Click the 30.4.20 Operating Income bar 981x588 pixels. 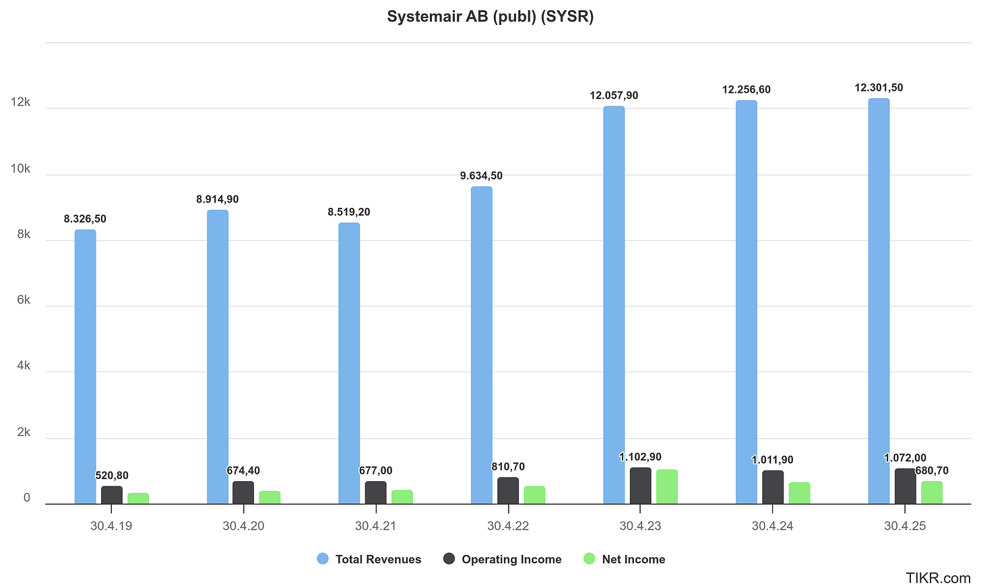pos(243,492)
